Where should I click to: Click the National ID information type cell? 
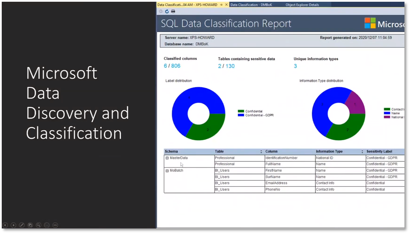(340, 158)
